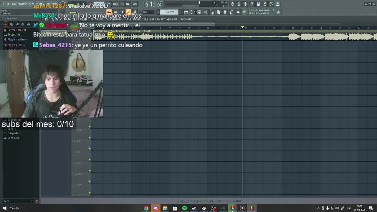Open Google Chrome from taskbar
Viewport: 377px width, 212px height.
click(146, 208)
